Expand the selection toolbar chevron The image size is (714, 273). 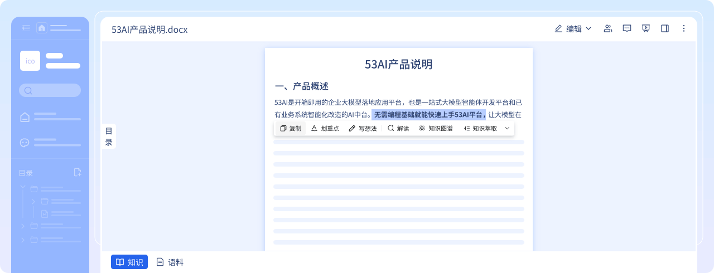coord(507,128)
